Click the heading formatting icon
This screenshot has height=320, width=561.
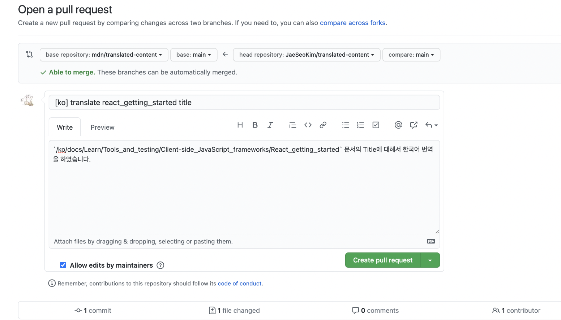[240, 125]
